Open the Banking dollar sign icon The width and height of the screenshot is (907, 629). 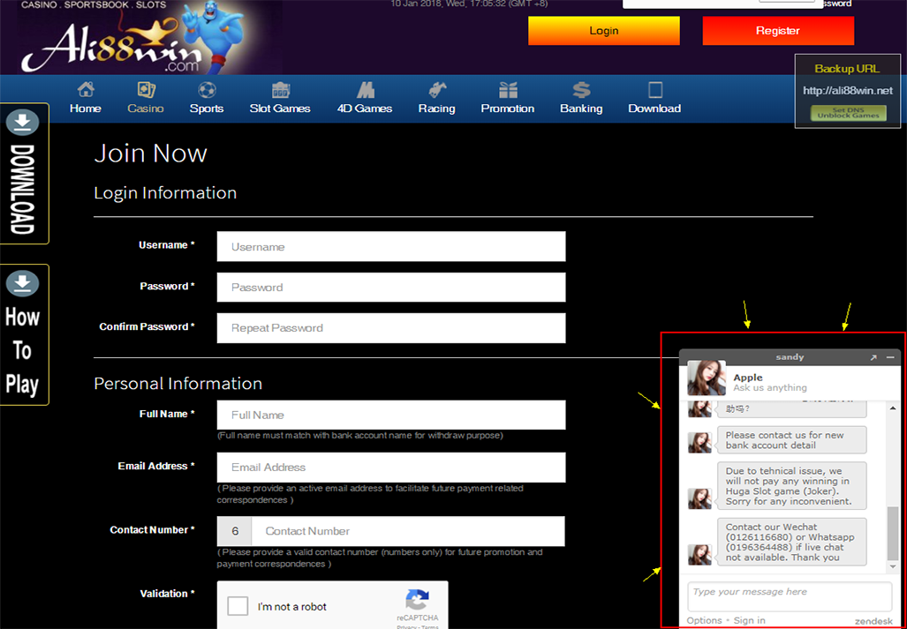coord(581,90)
